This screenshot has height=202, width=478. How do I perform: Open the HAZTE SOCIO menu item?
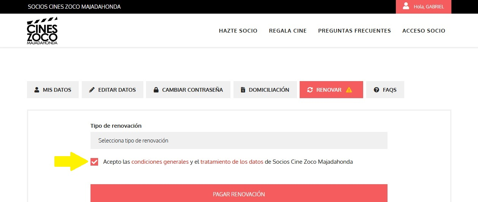pos(238,31)
